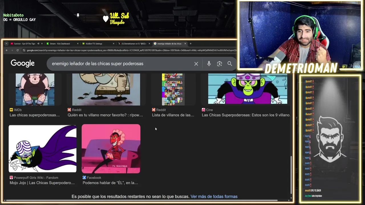
Task: Clear the search query with X
Action: pyautogui.click(x=196, y=64)
